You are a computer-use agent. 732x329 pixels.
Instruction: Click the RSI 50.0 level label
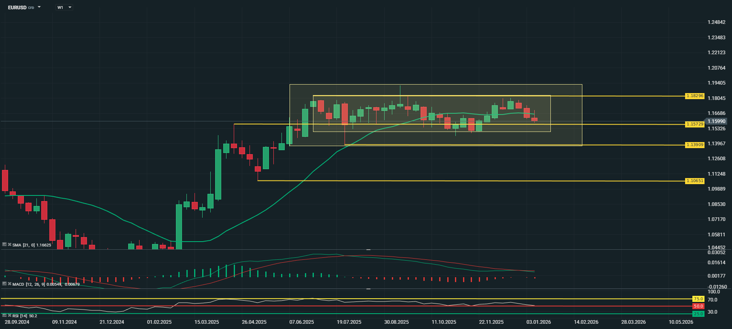pyautogui.click(x=698, y=306)
